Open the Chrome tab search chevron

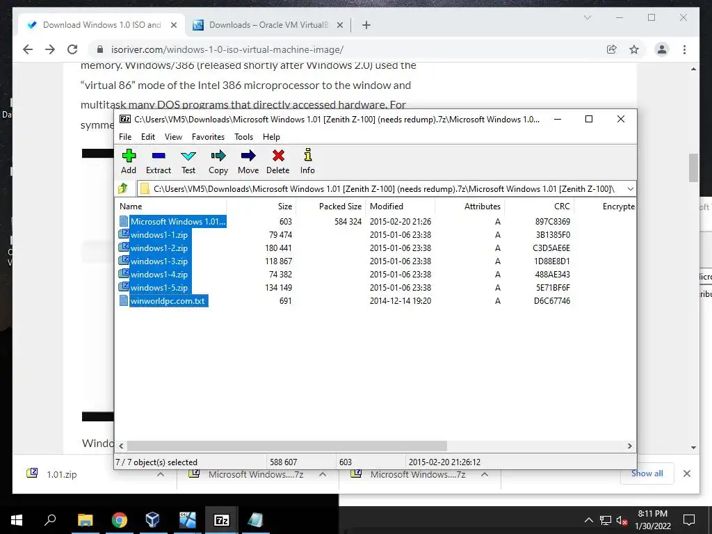pyautogui.click(x=587, y=17)
